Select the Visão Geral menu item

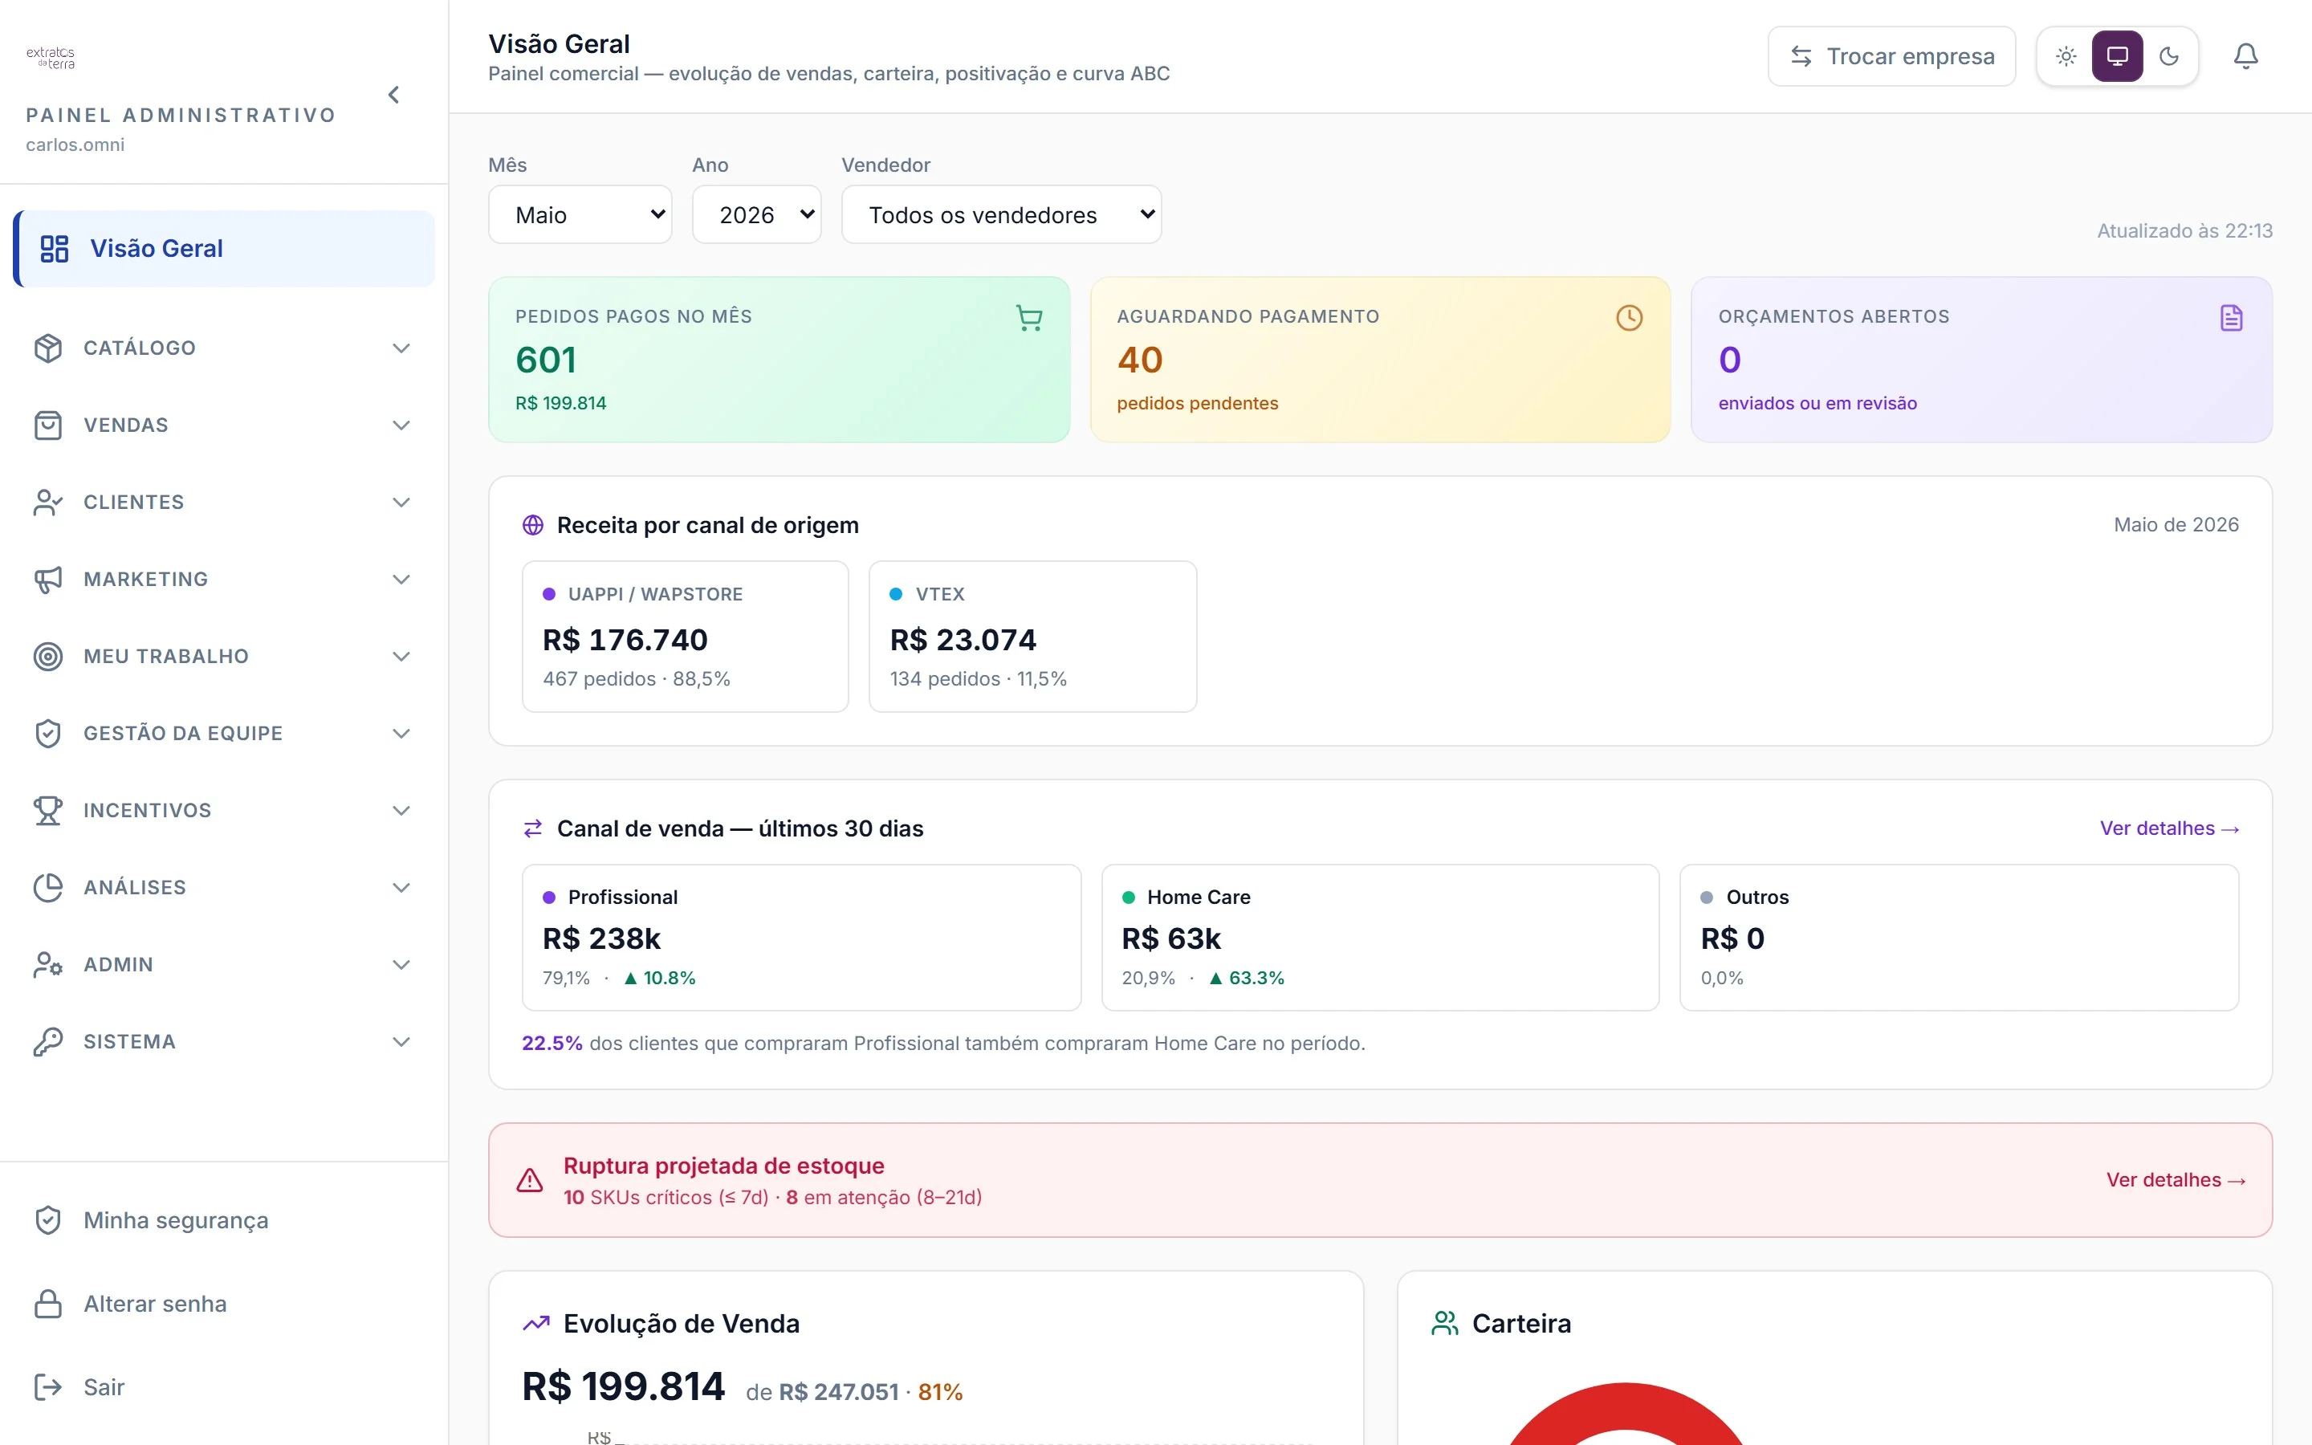[223, 249]
